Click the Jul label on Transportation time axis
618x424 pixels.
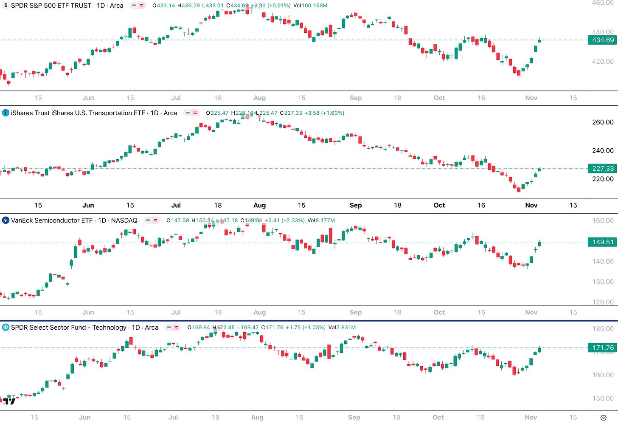pyautogui.click(x=176, y=205)
